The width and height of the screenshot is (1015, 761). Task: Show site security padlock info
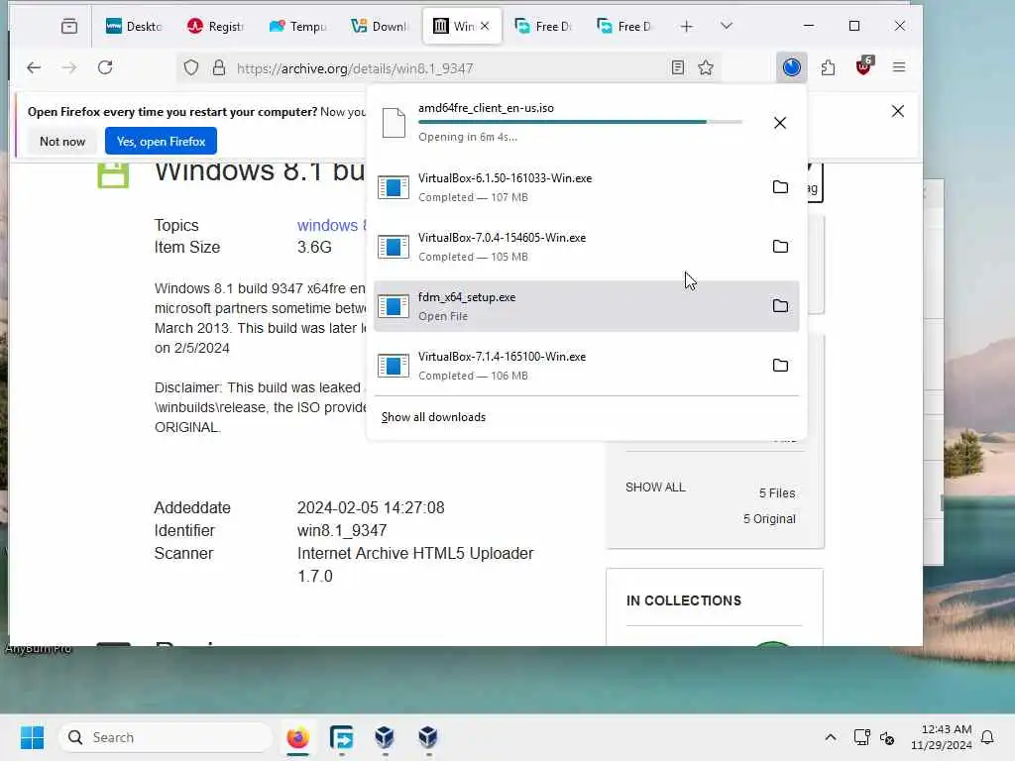pos(219,68)
